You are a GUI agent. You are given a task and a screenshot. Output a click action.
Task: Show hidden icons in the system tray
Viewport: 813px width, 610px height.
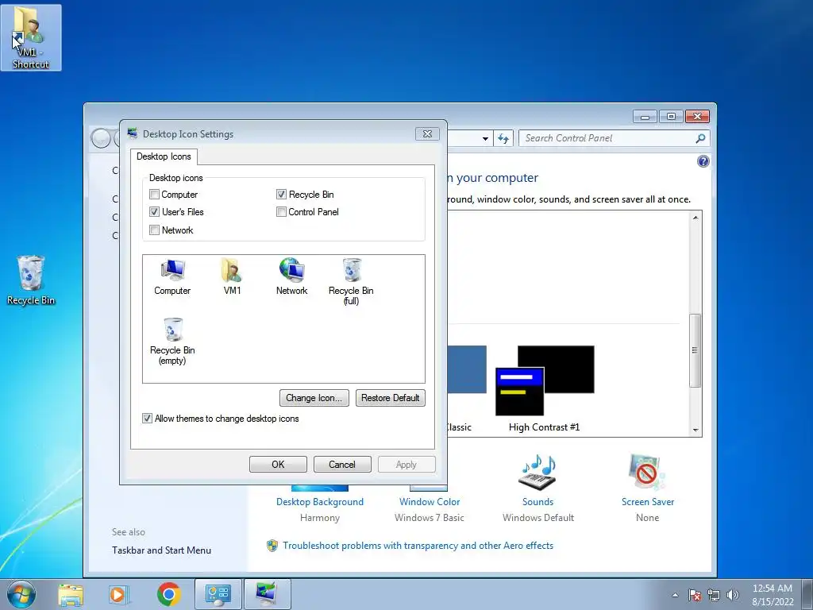tap(675, 595)
